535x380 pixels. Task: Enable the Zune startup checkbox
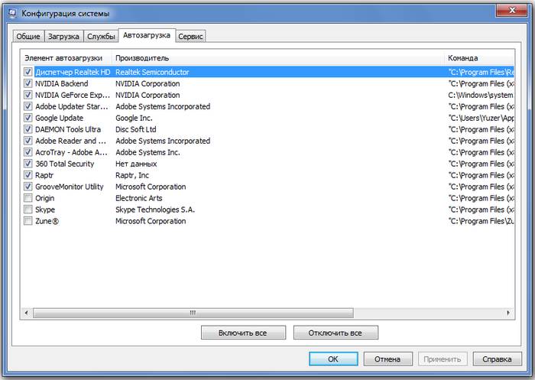coord(28,221)
